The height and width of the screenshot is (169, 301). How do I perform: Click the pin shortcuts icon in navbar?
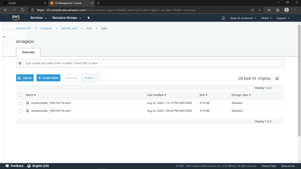point(88,18)
